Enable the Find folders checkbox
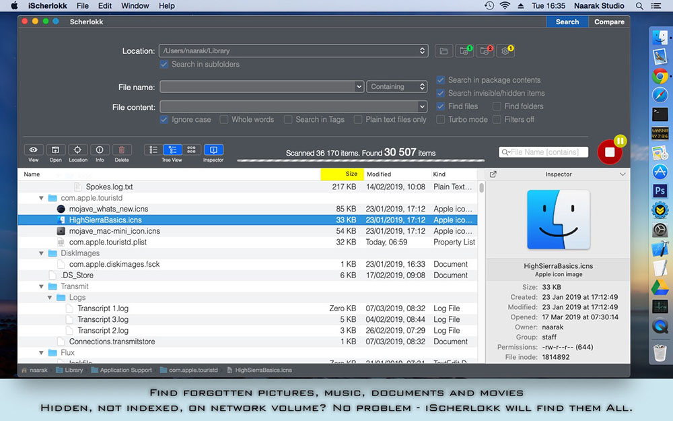Screen dimensions: 673x421 pyautogui.click(x=497, y=106)
